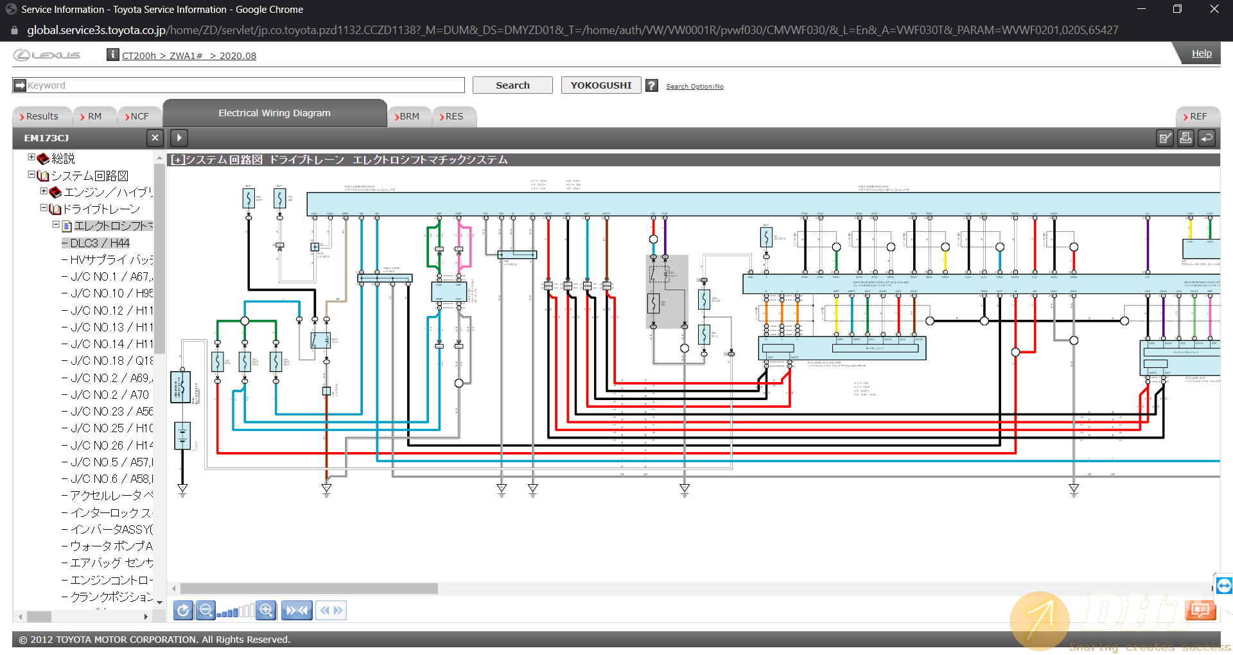
Task: Collapse the ドライブトレーン tree node
Action: pyautogui.click(x=44, y=208)
